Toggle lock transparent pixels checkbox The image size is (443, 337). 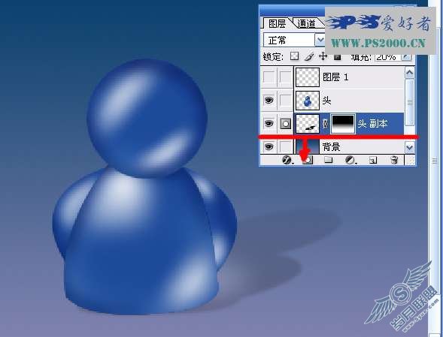tap(294, 56)
